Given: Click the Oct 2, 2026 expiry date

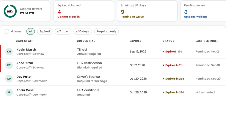Looking at the screenshot, I should click(x=137, y=65).
